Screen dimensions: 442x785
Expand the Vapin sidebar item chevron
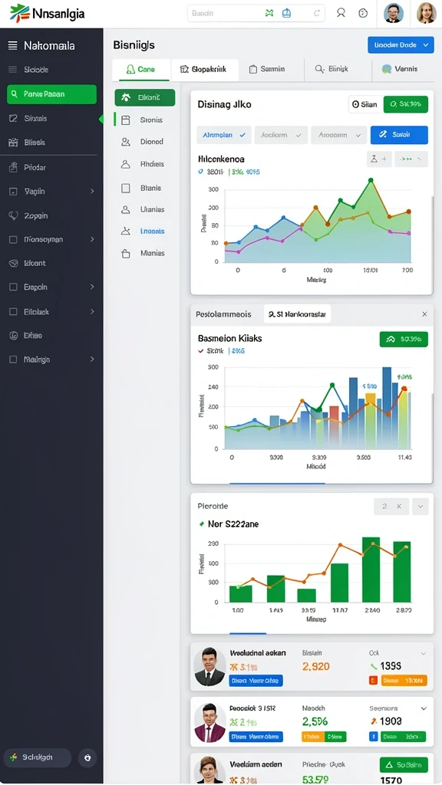pos(92,191)
